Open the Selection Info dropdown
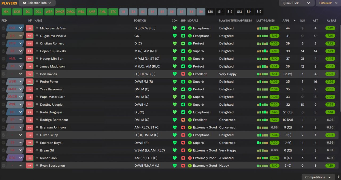Viewport: 341px width, 180px height. click(37, 3)
